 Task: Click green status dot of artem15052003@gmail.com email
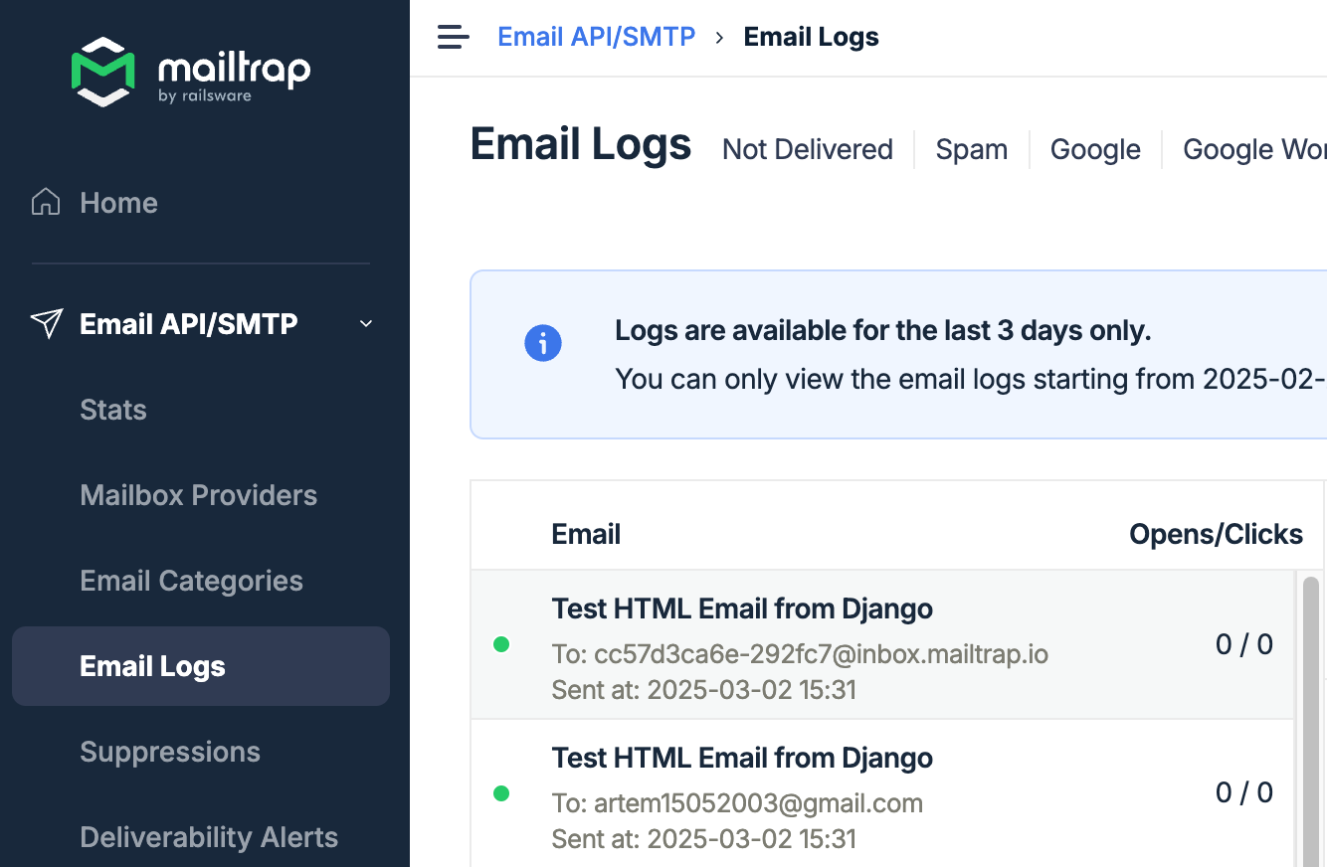501,793
